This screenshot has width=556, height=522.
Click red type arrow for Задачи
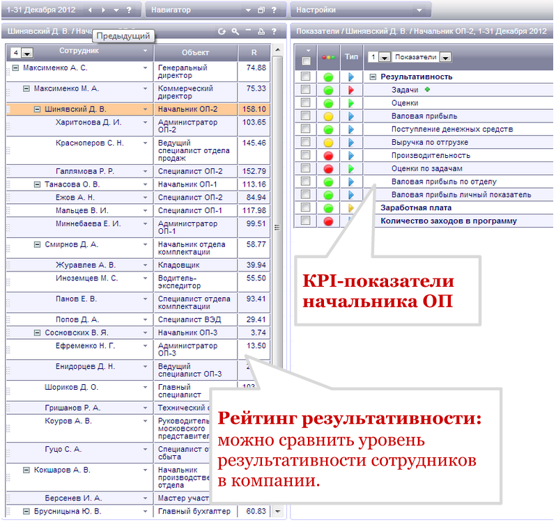pyautogui.click(x=351, y=90)
